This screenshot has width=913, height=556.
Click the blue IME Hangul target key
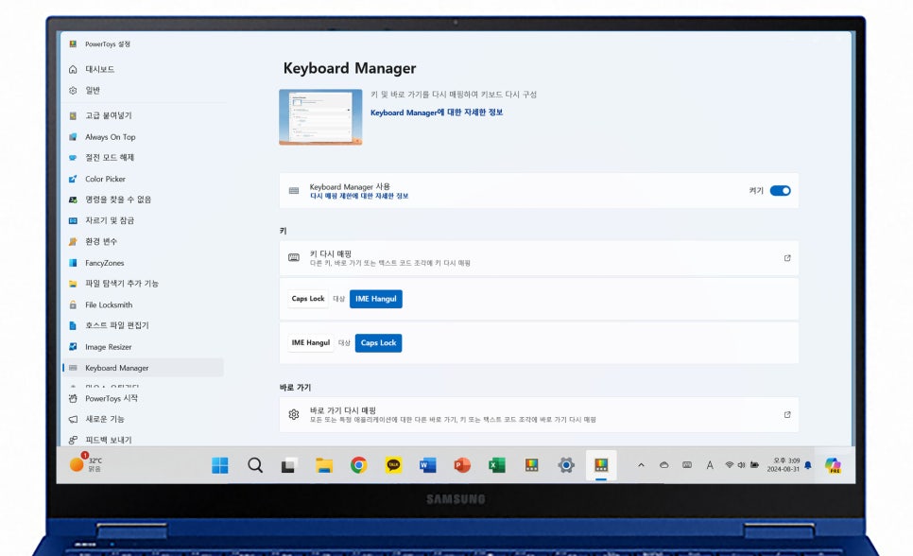[375, 299]
